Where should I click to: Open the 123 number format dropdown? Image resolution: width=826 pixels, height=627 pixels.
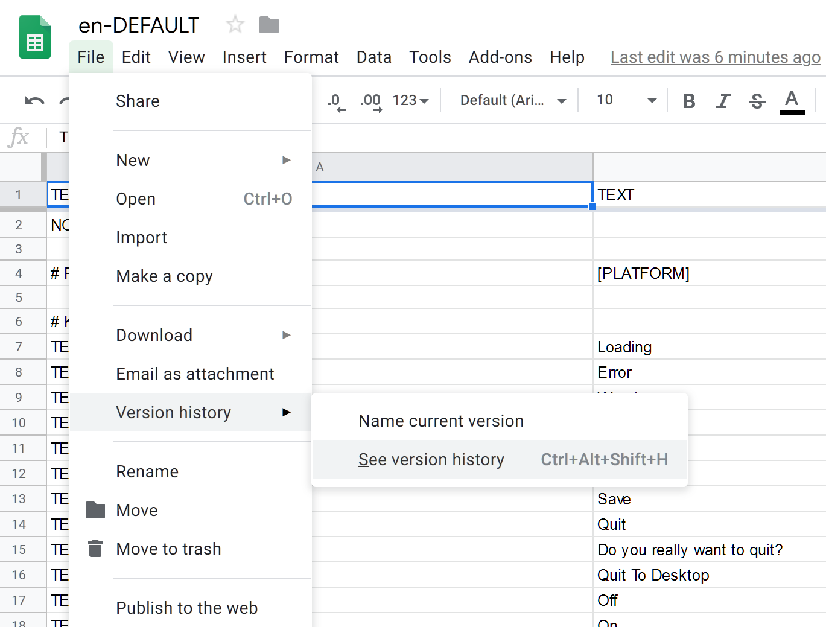pos(410,100)
